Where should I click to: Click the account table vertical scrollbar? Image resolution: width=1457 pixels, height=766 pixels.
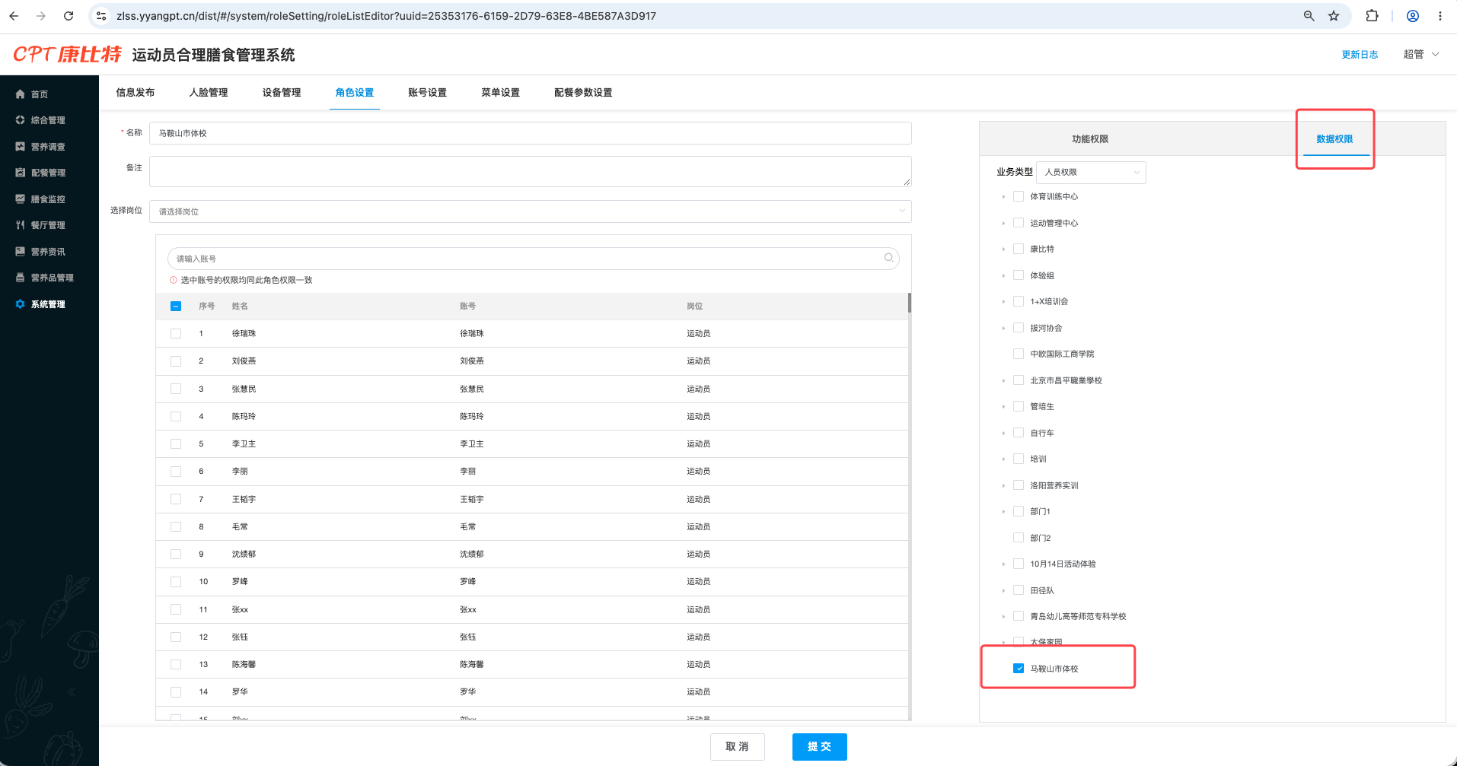tap(909, 302)
